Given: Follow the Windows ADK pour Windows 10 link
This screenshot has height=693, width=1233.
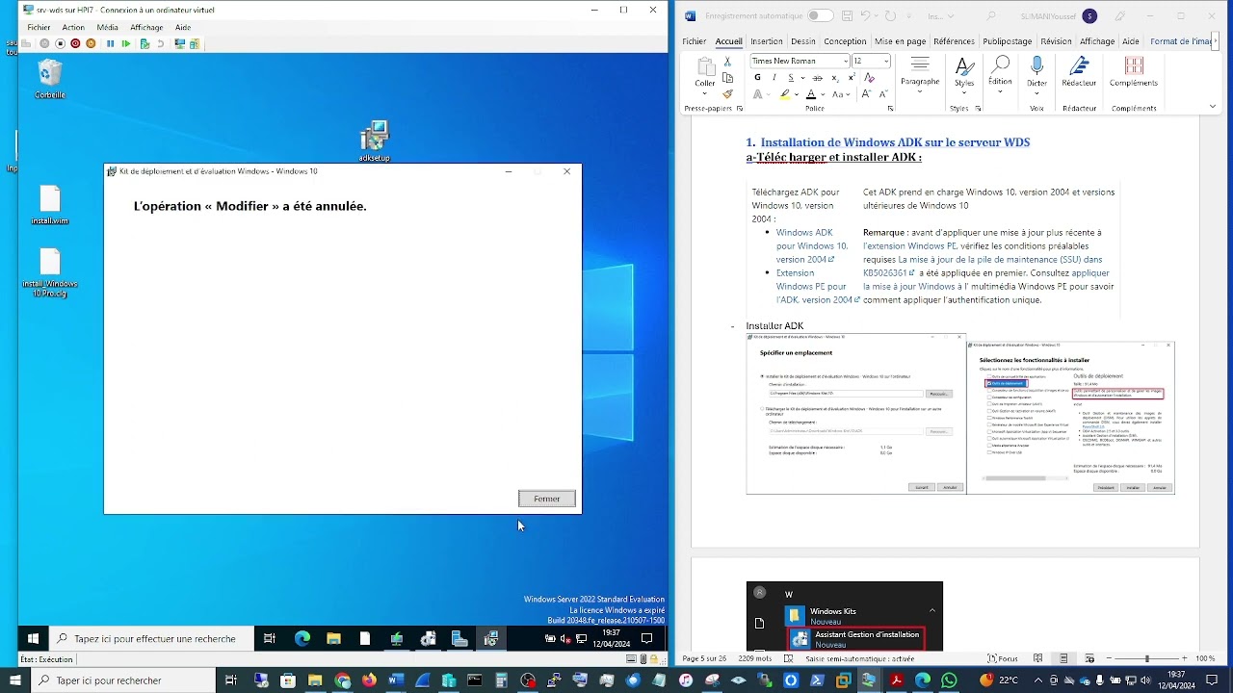Looking at the screenshot, I should (x=811, y=245).
